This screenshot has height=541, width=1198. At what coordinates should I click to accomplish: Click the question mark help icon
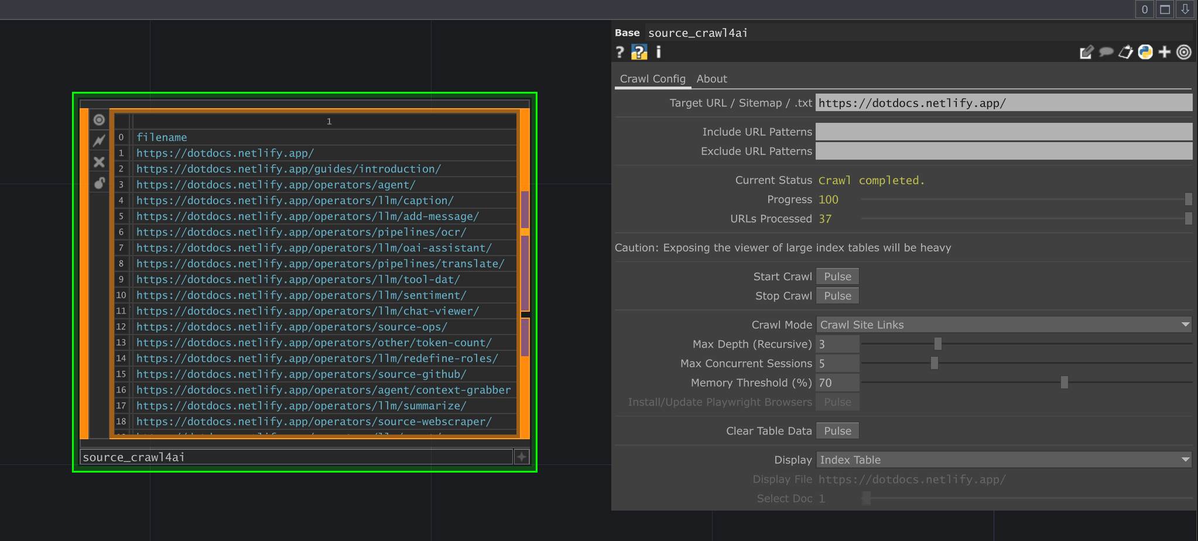point(620,52)
